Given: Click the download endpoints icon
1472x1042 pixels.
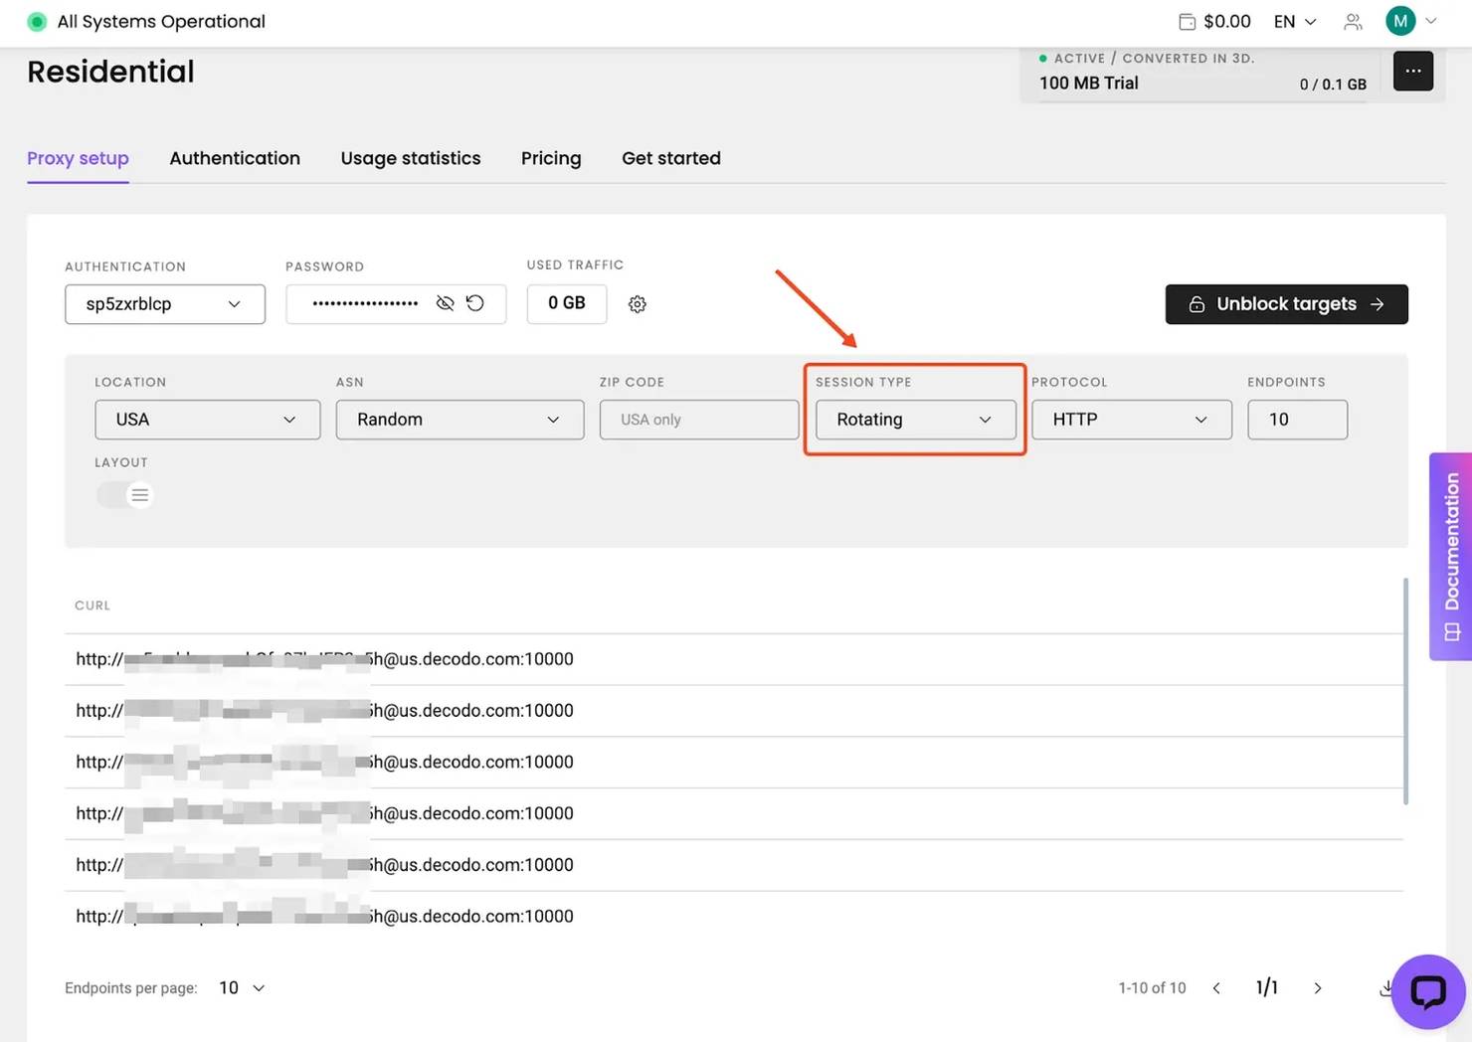Looking at the screenshot, I should click(1386, 987).
